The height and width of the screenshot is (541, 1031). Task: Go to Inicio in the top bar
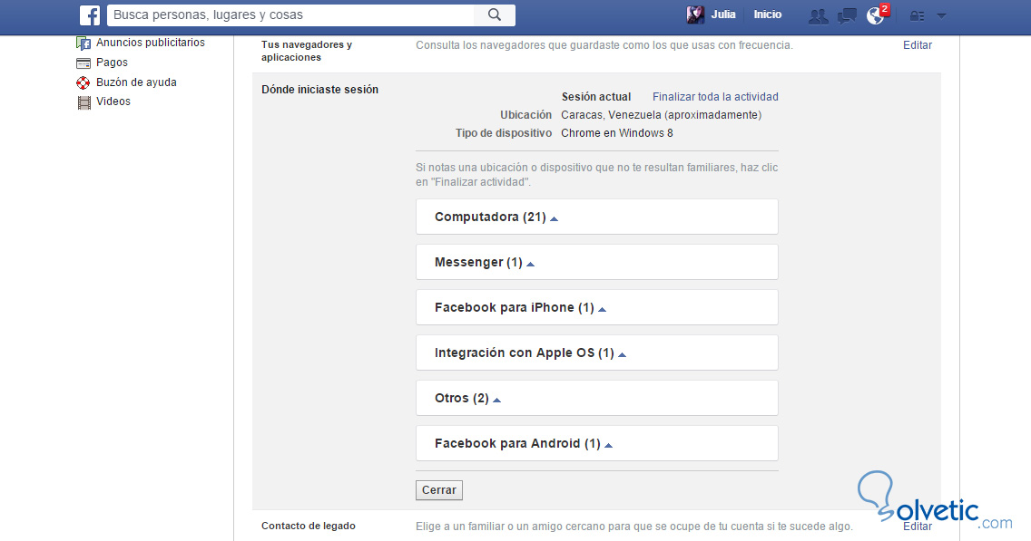[x=767, y=14]
